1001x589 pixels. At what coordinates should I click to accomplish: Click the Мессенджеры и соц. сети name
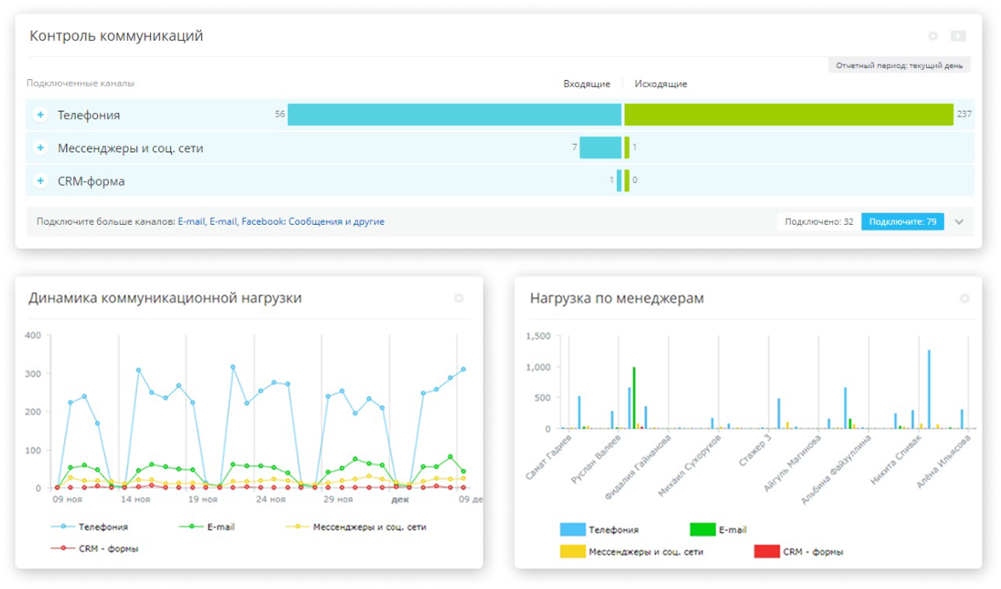pos(130,148)
